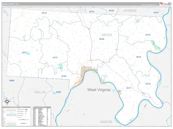Screen dimensions: 173x129
Task: Click the ZIP code 45710 label
Action: (x=44, y=13)
